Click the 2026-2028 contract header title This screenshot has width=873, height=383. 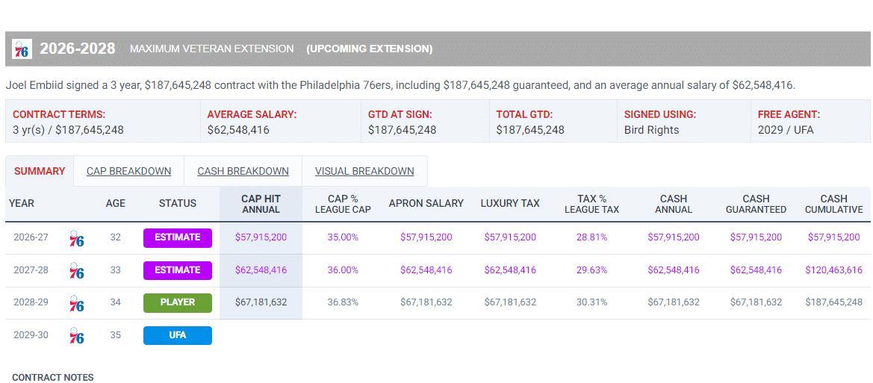(x=78, y=49)
